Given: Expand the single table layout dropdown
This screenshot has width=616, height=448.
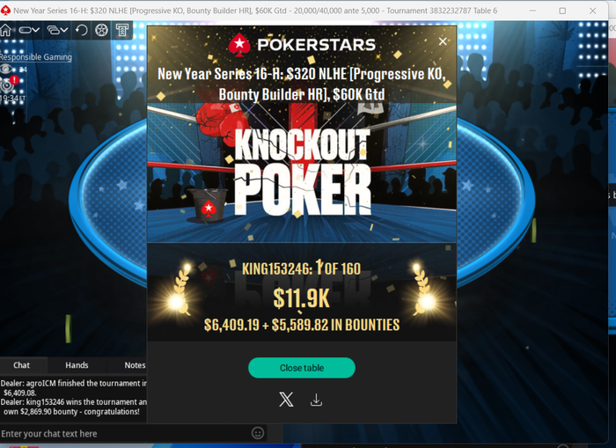Looking at the screenshot, I should point(29,30).
